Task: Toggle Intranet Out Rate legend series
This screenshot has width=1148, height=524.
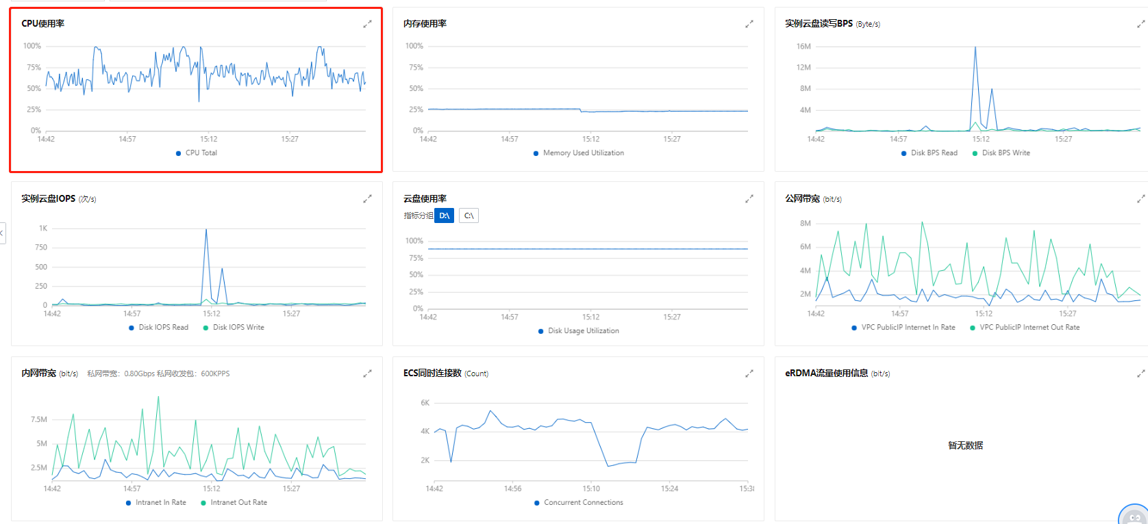Action: click(x=234, y=502)
